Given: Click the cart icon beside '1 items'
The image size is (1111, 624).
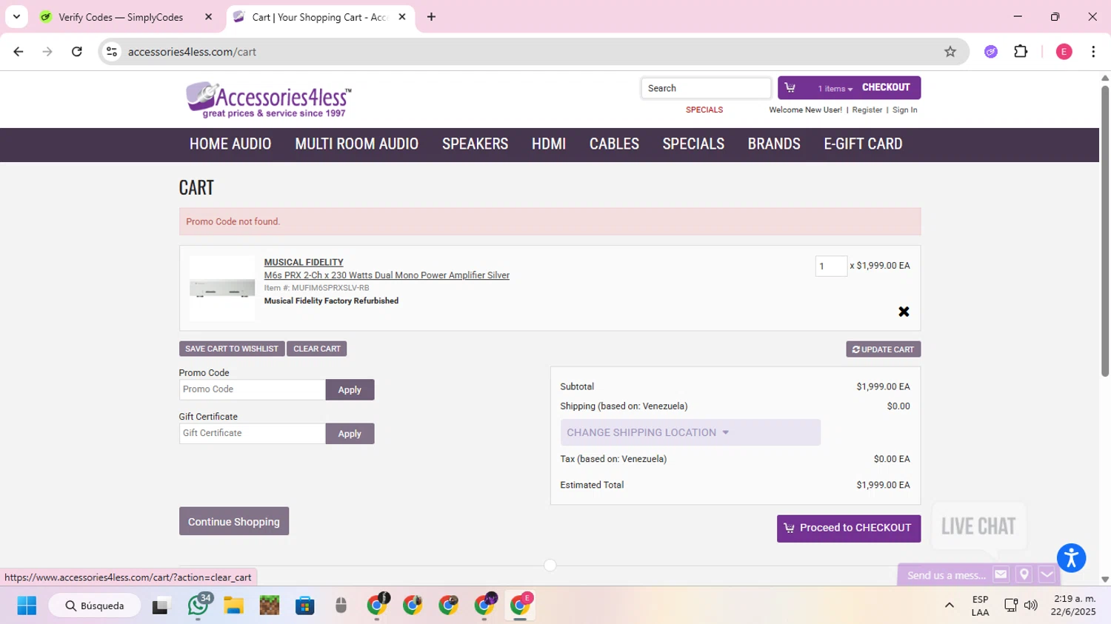Looking at the screenshot, I should 790,88.
